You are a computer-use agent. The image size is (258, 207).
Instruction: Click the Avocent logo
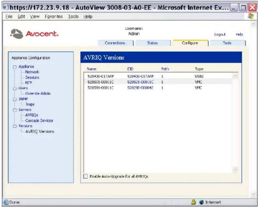[34, 34]
